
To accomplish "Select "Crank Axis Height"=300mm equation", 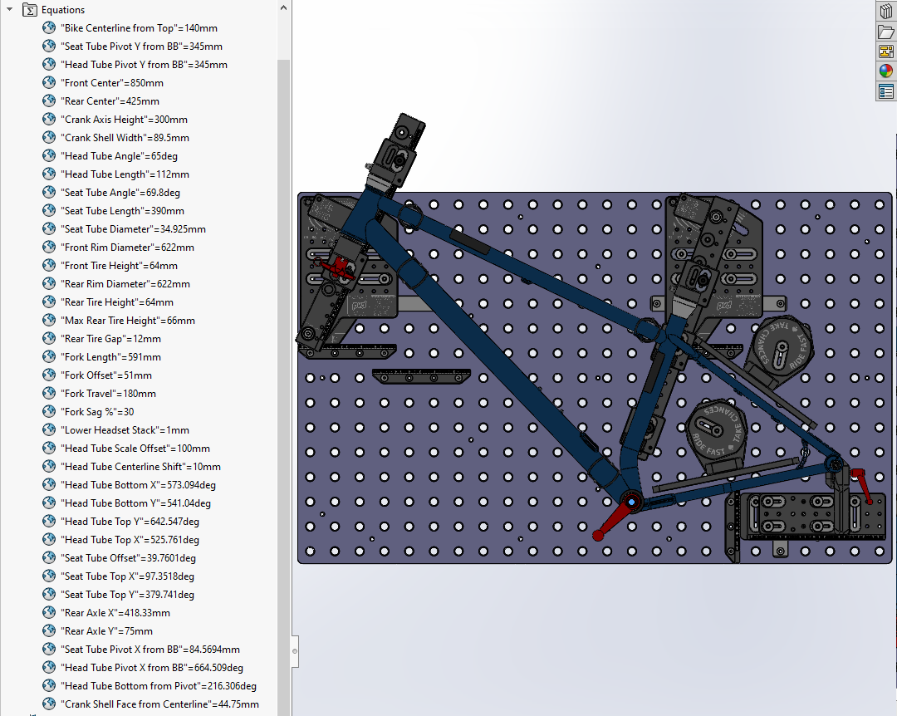I will 125,120.
